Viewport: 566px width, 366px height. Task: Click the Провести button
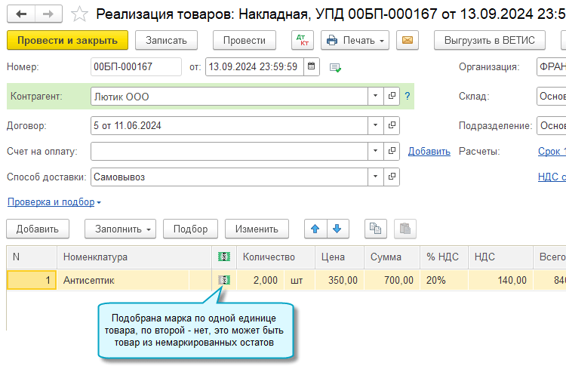click(x=245, y=40)
